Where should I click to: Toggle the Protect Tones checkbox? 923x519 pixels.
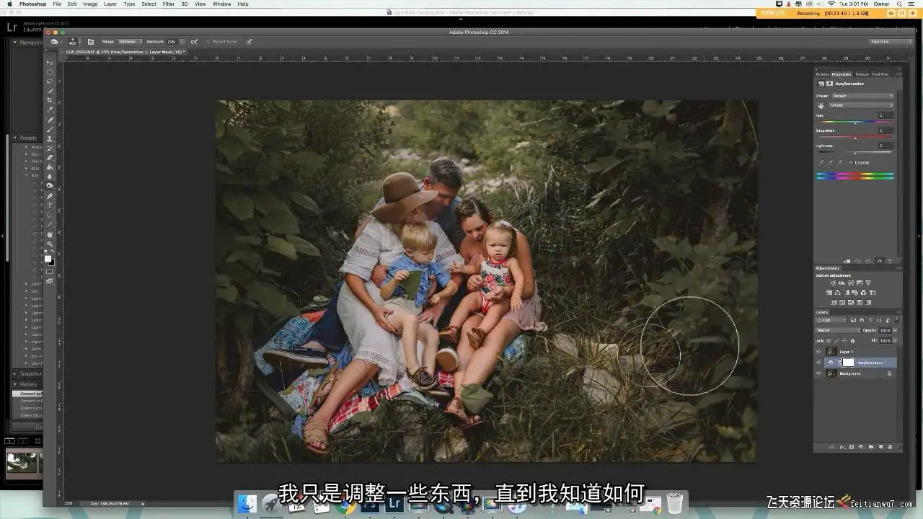tap(209, 42)
